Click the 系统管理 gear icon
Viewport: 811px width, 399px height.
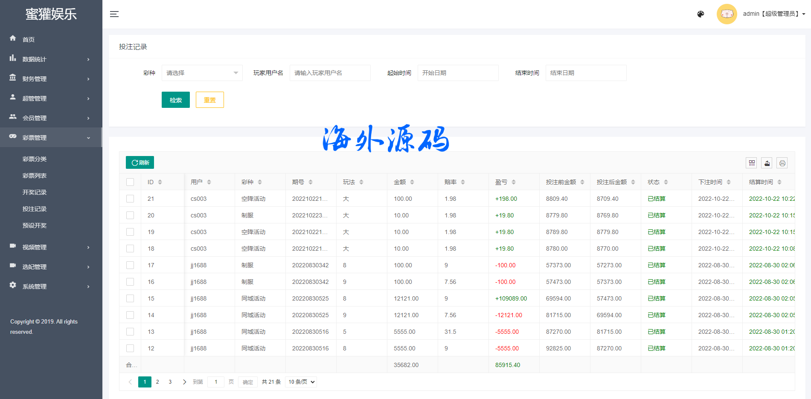coord(13,285)
